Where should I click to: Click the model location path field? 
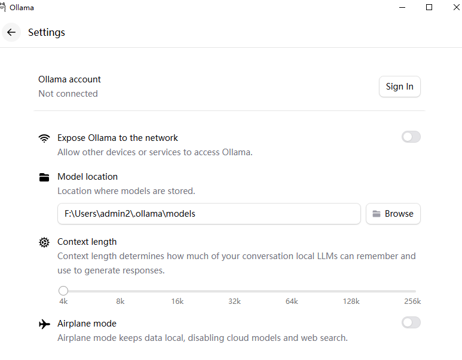tap(209, 214)
